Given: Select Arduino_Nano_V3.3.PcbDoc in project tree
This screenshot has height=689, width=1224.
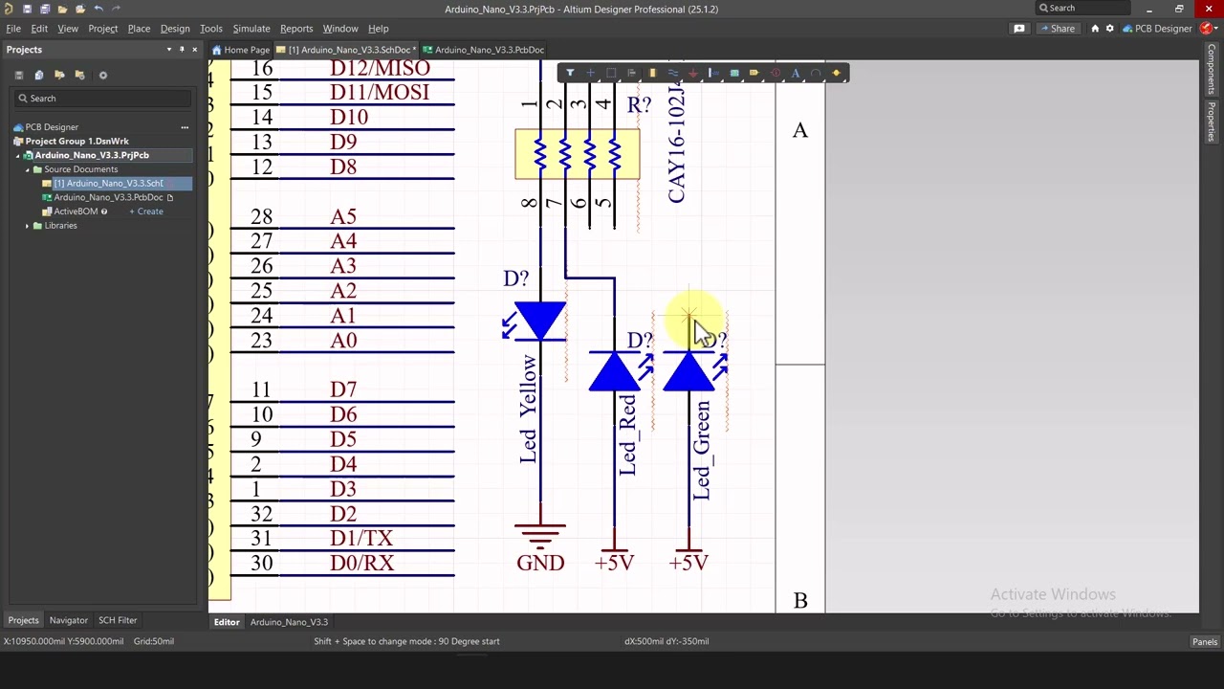Looking at the screenshot, I should click(108, 197).
